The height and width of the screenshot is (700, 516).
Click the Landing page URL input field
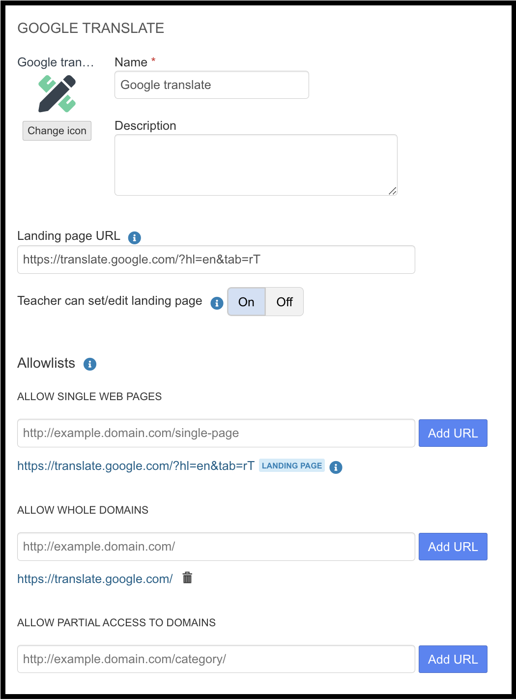click(216, 259)
